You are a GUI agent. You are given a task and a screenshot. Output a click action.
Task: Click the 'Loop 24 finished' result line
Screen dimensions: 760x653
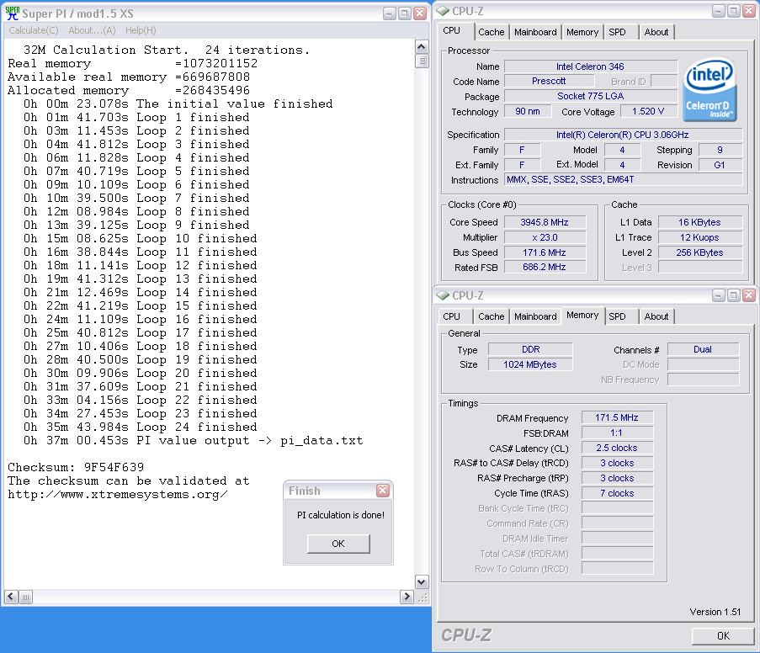click(140, 427)
